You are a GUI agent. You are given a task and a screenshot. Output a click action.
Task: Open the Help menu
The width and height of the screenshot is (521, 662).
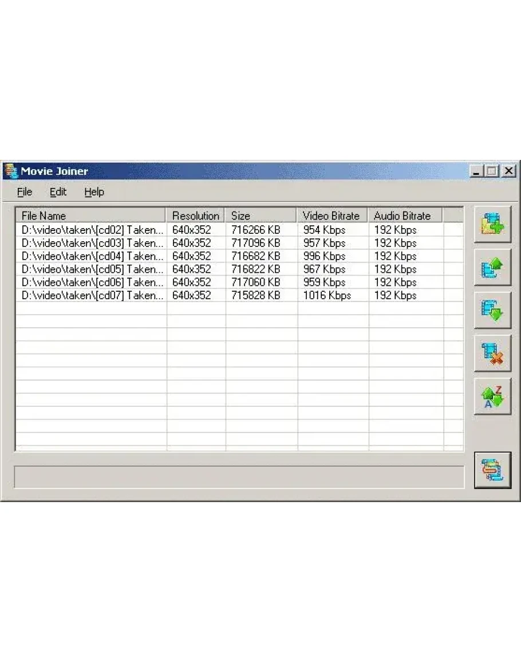(x=94, y=192)
